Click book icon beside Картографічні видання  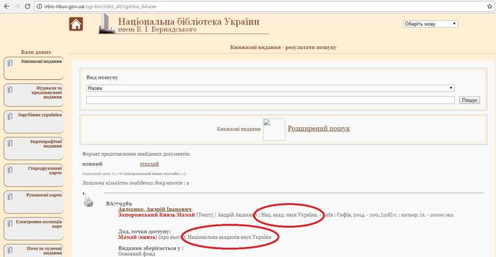[10, 143]
